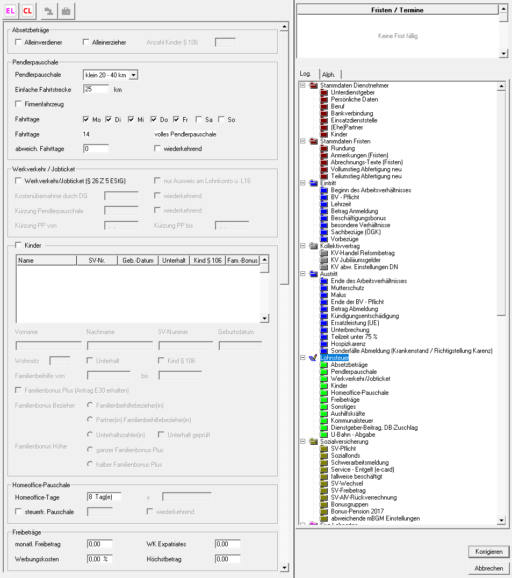Click the briefcase toolbar icon
Screen dimensions: 512x578
(x=66, y=11)
